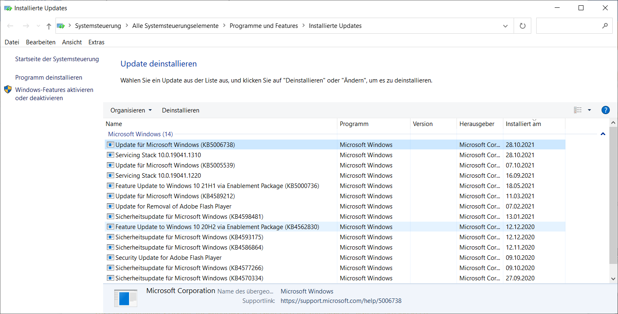
Task: Open the Programm deinstallieren link
Action: pos(48,78)
